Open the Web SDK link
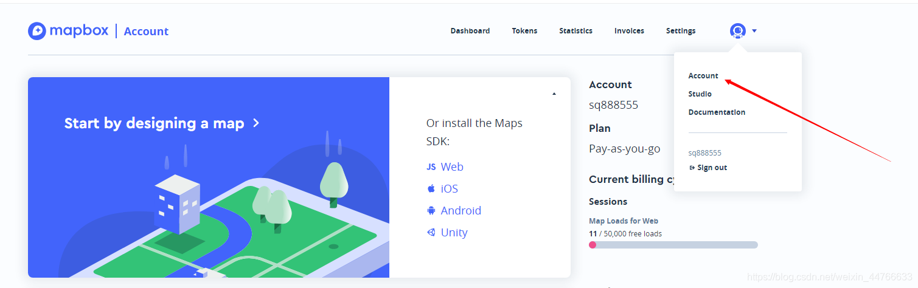This screenshot has width=918, height=288. point(452,167)
